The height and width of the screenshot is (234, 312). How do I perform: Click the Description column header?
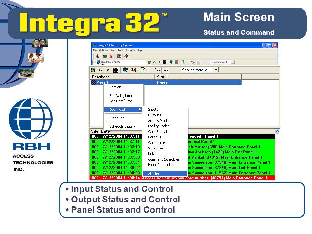(123, 77)
